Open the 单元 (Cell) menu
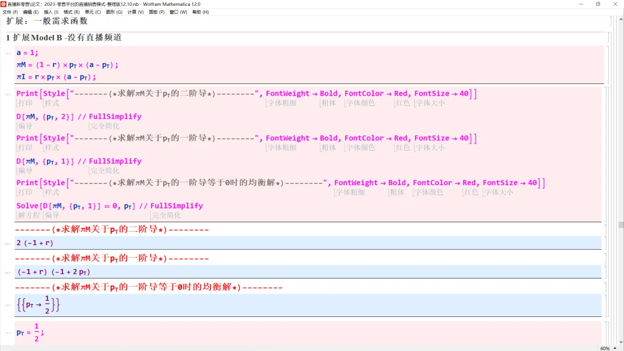 93,12
